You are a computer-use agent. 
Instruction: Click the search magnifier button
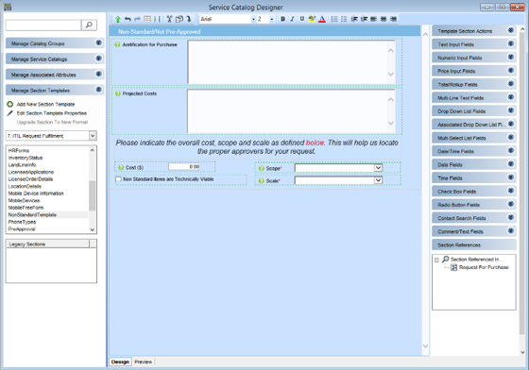point(89,25)
